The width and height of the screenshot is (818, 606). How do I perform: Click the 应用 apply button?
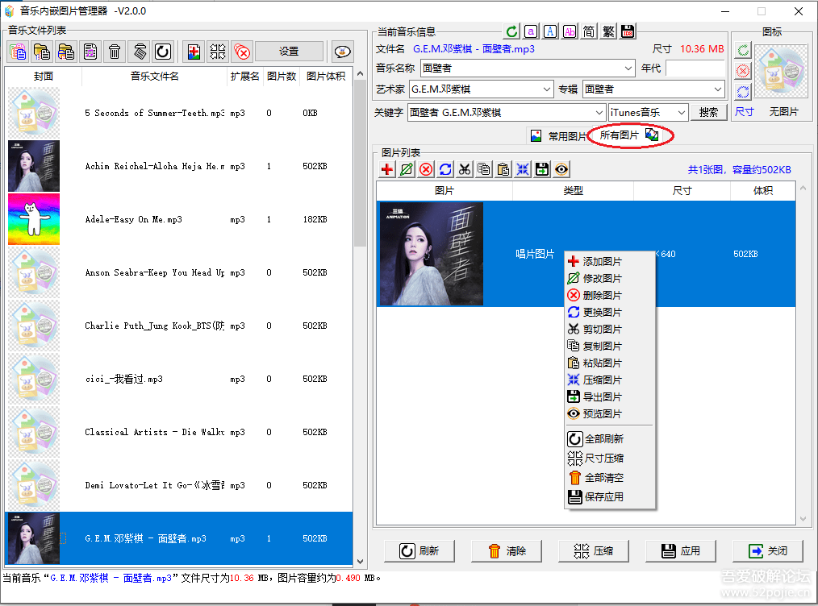click(x=681, y=550)
